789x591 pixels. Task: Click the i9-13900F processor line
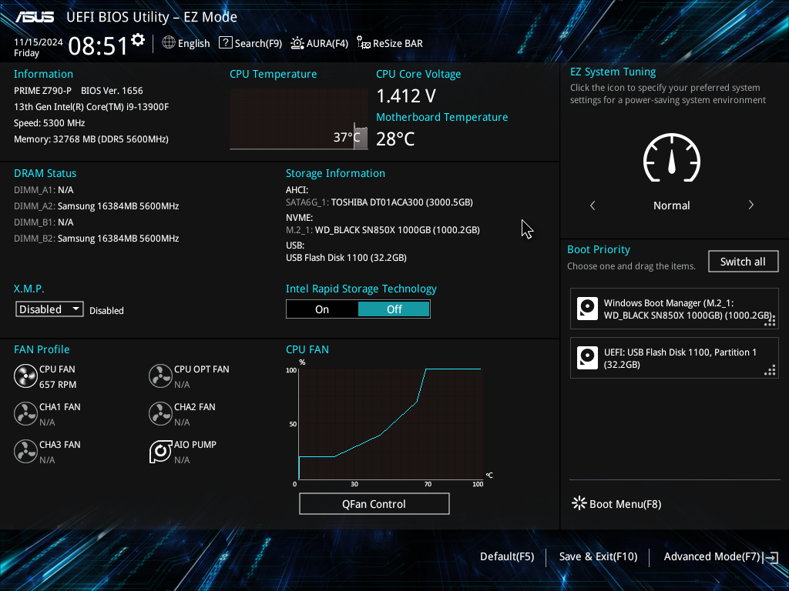92,106
